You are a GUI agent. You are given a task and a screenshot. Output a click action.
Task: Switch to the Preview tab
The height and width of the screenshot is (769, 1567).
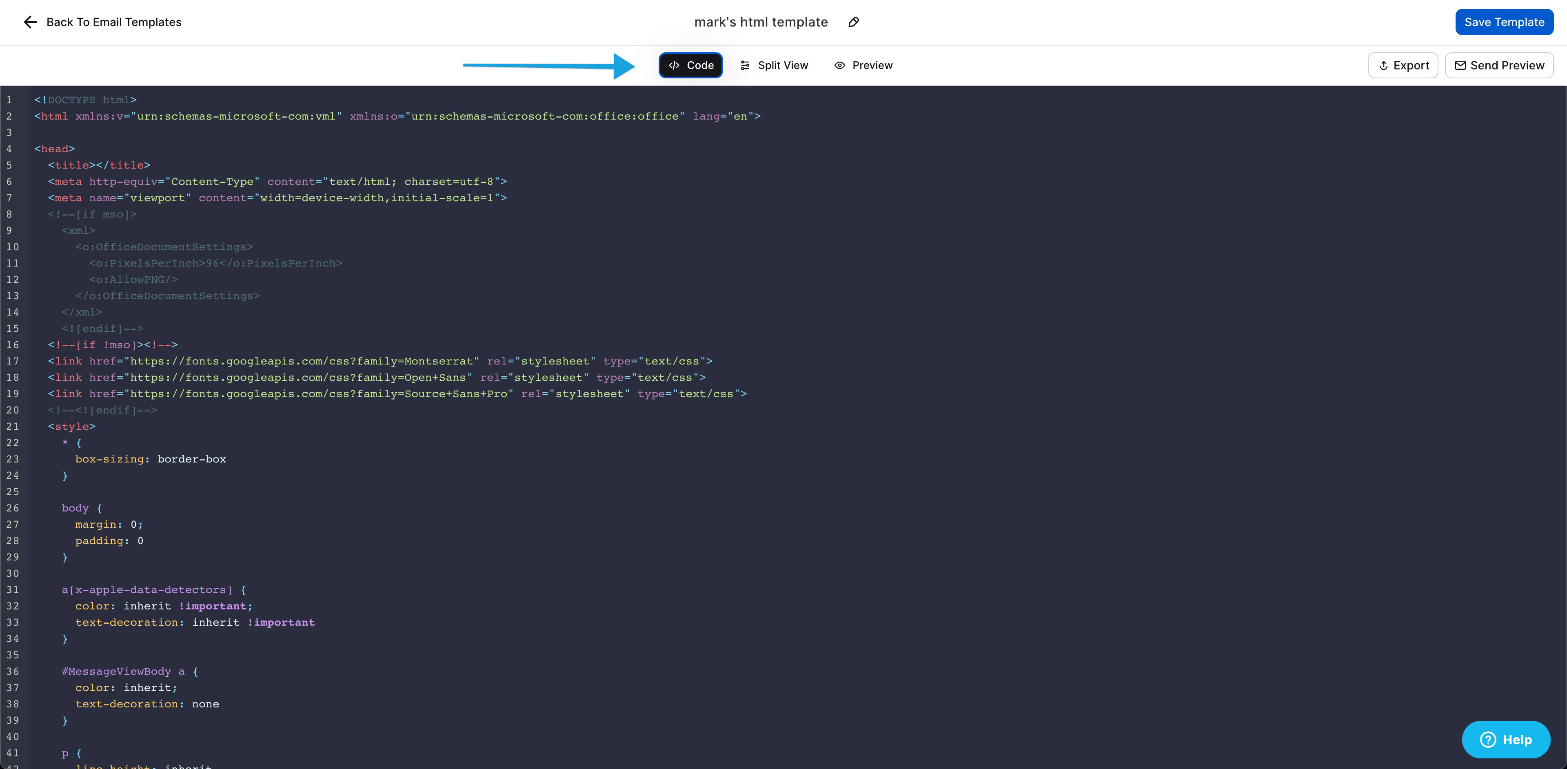[863, 65]
